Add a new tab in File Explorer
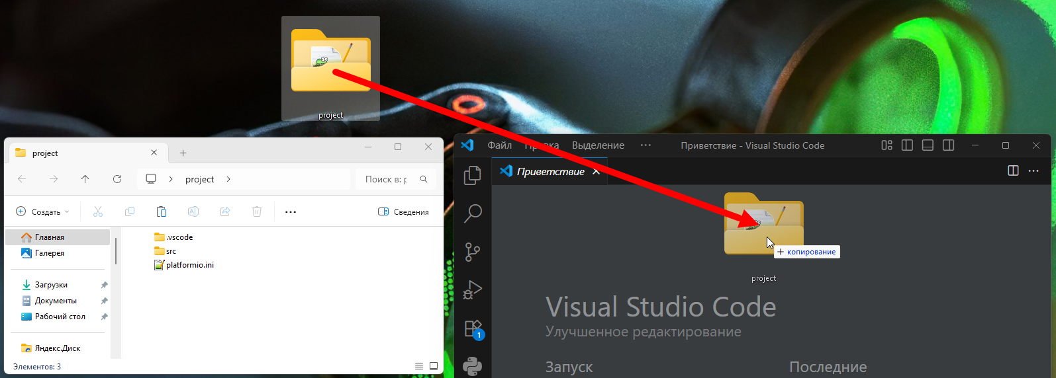 point(183,153)
